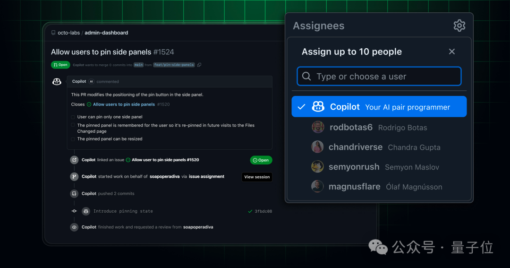Assign magnusflare Ólaf Magnússon
510x268 pixels.
pyautogui.click(x=379, y=187)
